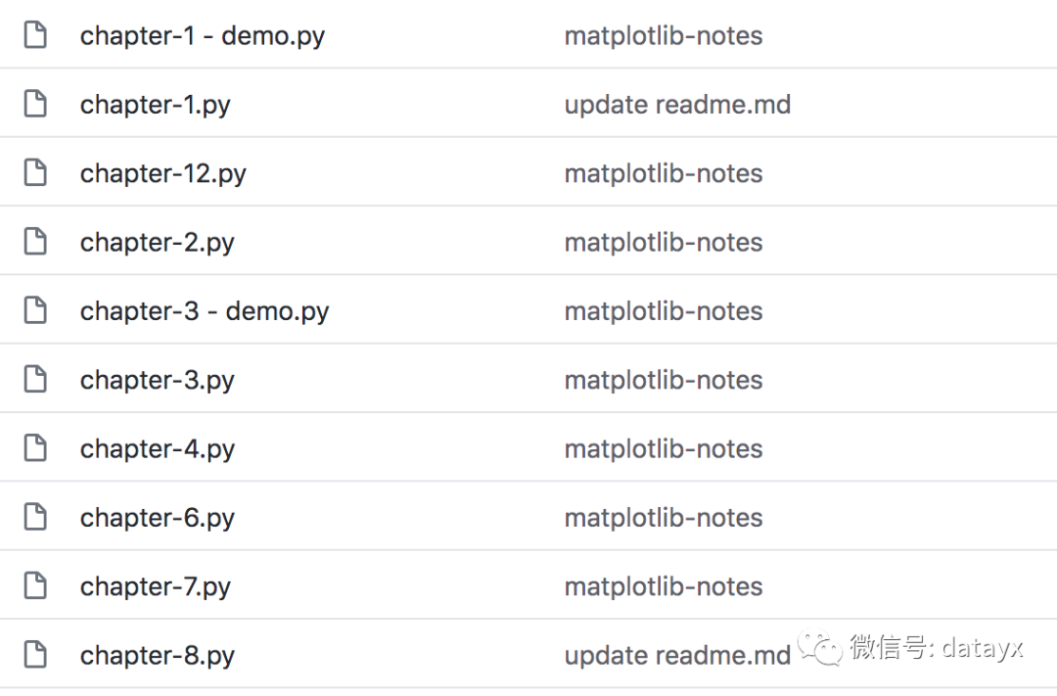
Task: Click file icon beside chapter-3 - demo.py
Action: tap(35, 310)
